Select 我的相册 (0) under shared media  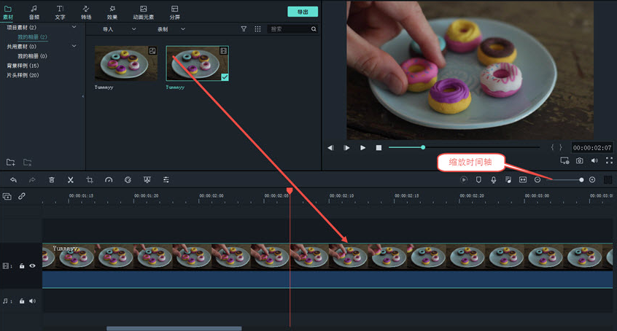32,56
